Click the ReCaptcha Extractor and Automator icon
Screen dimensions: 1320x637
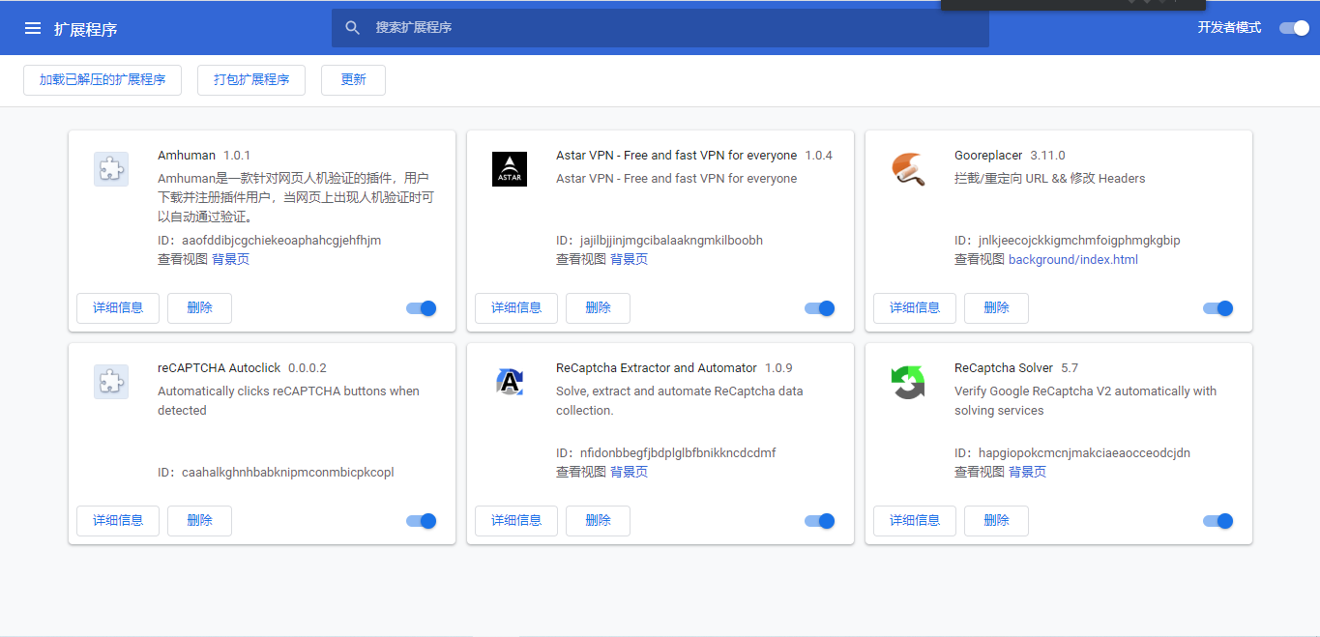[x=510, y=382]
